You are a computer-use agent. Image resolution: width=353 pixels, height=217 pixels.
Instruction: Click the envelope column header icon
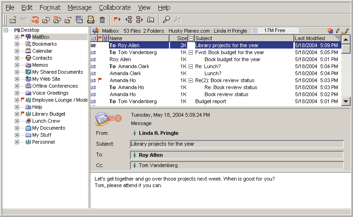pyautogui.click(x=94, y=38)
